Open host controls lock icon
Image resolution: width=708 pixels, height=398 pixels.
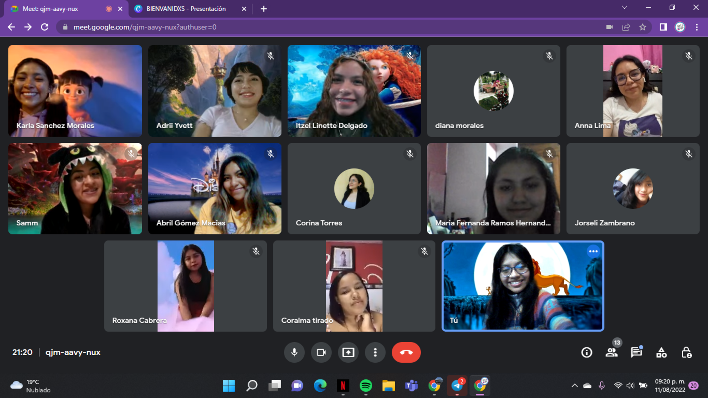pyautogui.click(x=686, y=352)
